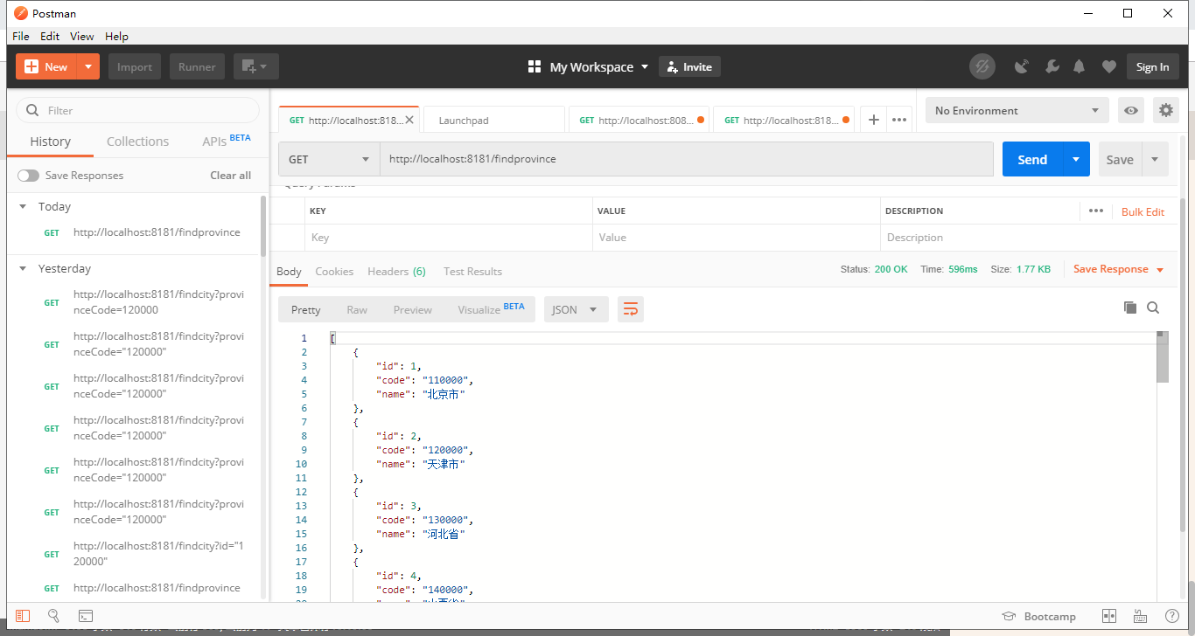Viewport: 1195px width, 636px height.
Task: Click the sync status icon in header
Action: pyautogui.click(x=982, y=66)
